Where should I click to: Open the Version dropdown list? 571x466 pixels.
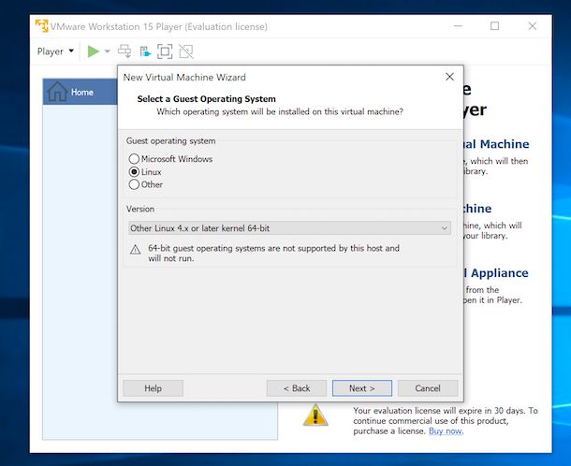[289, 228]
